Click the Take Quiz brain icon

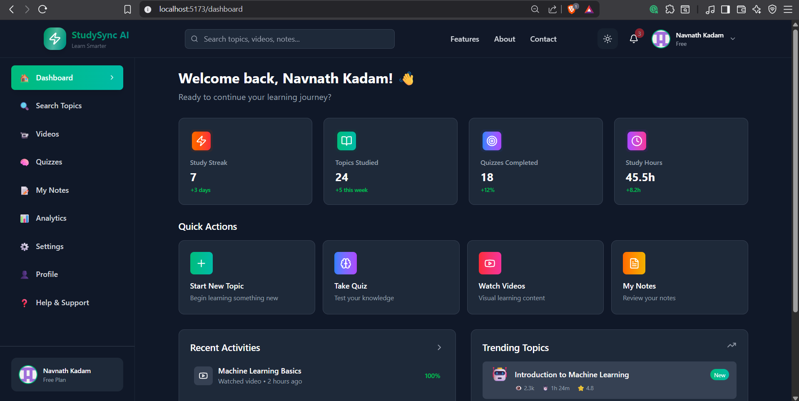tap(346, 263)
